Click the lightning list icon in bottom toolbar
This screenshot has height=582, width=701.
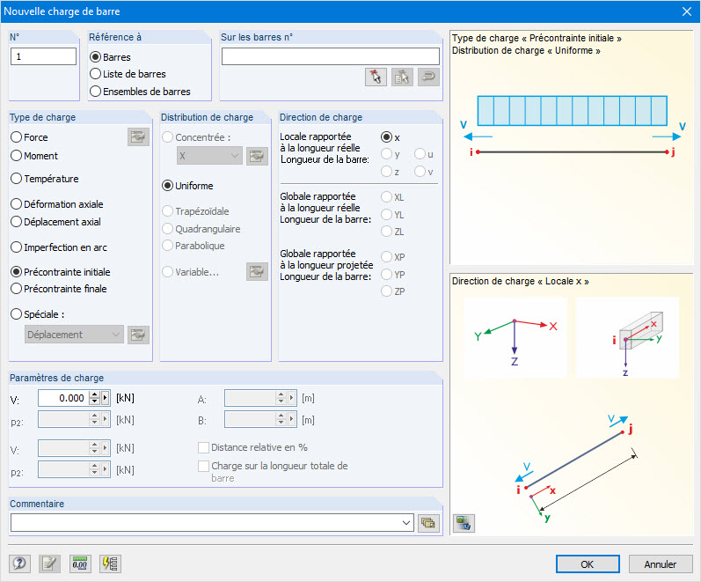point(110,564)
